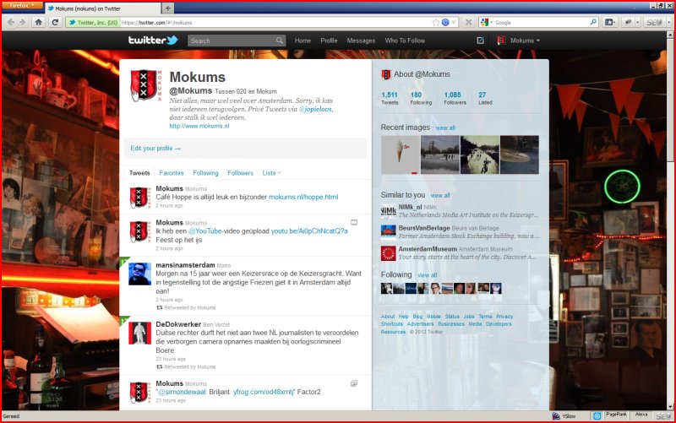Open the compose new tweet icon
676x423 pixels.
tap(480, 41)
